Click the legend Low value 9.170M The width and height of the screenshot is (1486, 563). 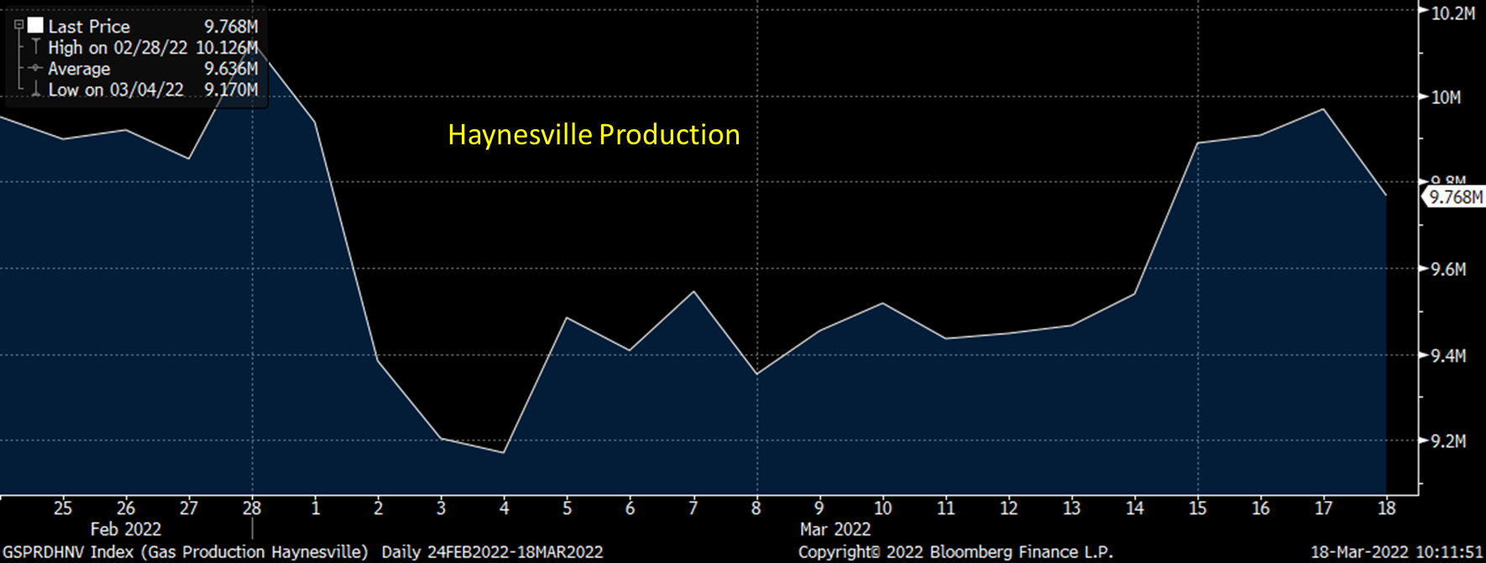click(x=231, y=90)
